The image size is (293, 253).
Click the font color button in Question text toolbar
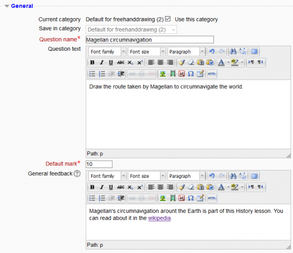pyautogui.click(x=221, y=63)
